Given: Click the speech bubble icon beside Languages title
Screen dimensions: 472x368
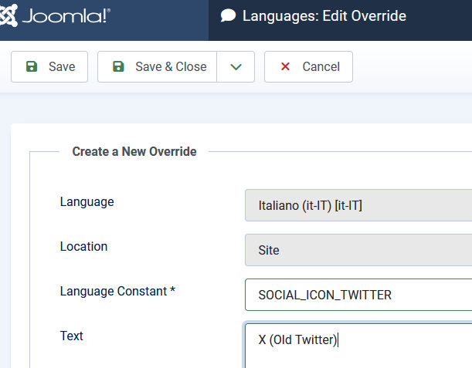Looking at the screenshot, I should pos(228,16).
